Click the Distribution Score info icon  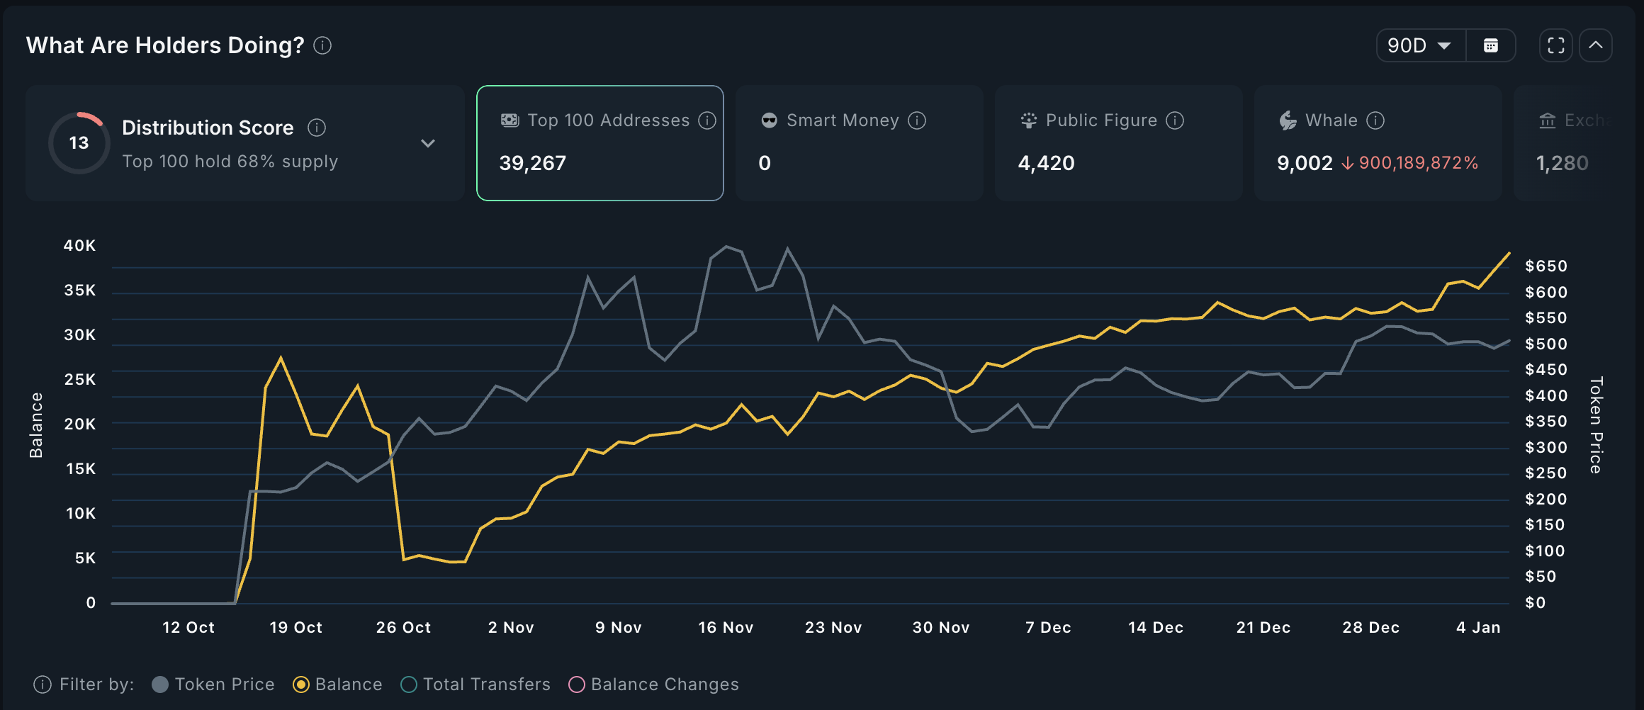[x=317, y=128]
